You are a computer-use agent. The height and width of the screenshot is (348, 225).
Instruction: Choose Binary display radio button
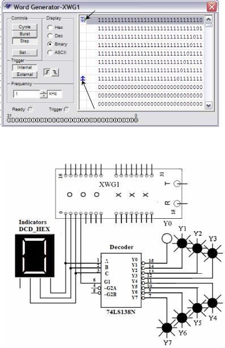50,44
